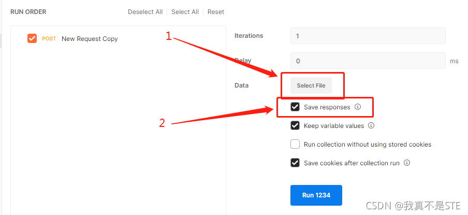This screenshot has height=215, width=468.
Task: Disable the Save responses checkbox
Action: pos(295,107)
